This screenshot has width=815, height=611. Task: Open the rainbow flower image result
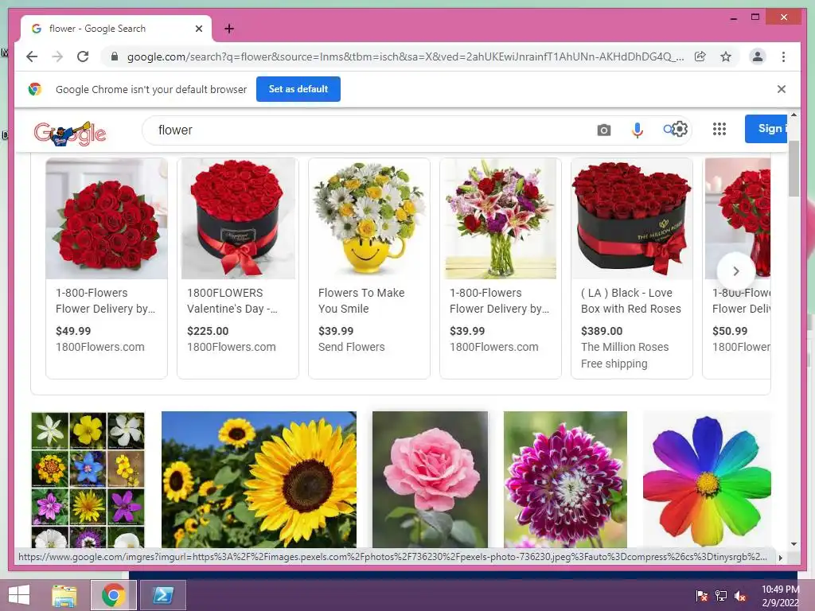pos(707,480)
